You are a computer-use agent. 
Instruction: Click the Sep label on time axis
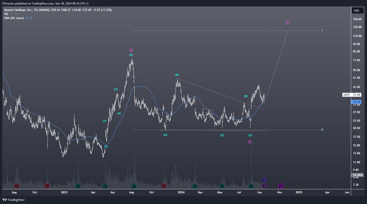coord(260,192)
